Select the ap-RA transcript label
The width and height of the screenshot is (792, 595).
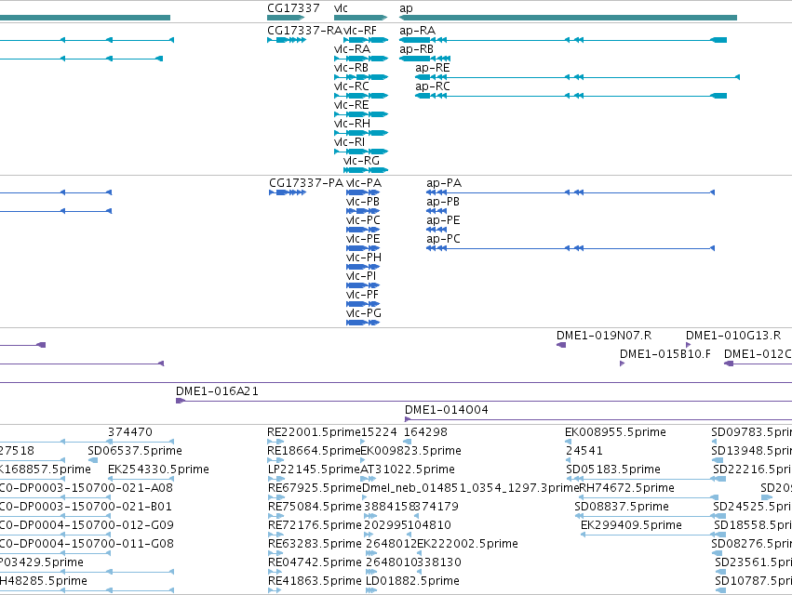click(417, 31)
